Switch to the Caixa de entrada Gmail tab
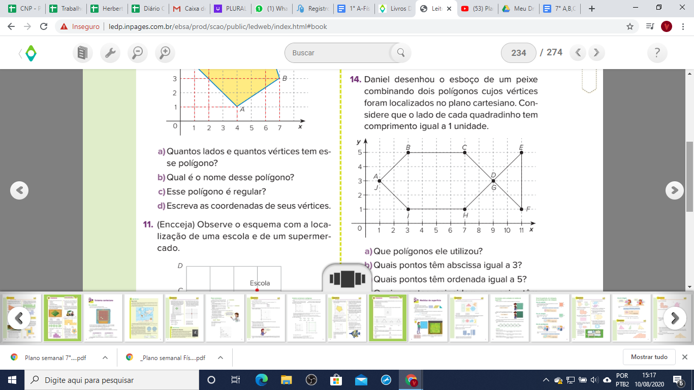This screenshot has height=390, width=694. [190, 9]
